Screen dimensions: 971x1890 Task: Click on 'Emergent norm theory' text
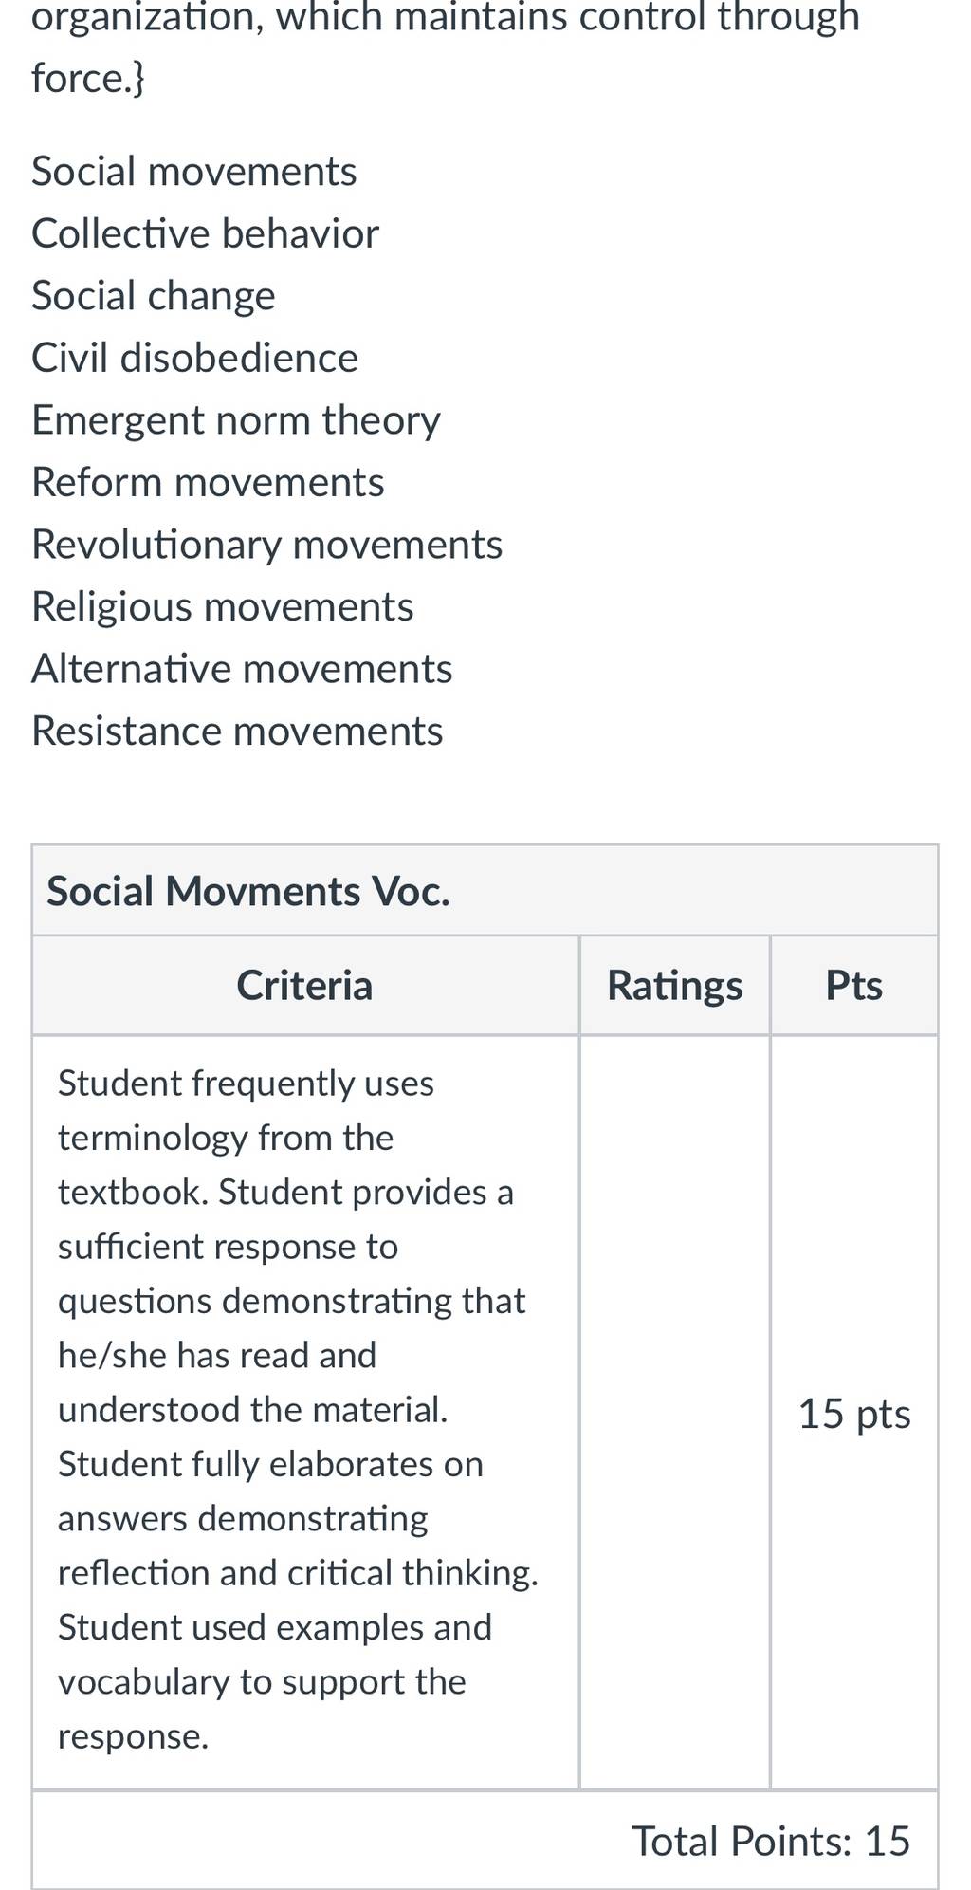[236, 420]
